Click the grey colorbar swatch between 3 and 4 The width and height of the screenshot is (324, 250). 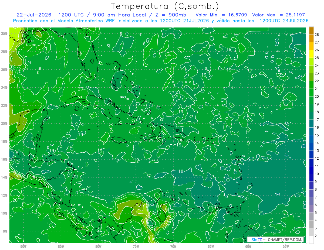[x=311, y=224]
